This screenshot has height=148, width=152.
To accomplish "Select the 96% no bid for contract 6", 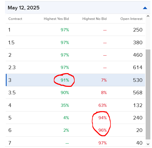I will click(x=102, y=130).
